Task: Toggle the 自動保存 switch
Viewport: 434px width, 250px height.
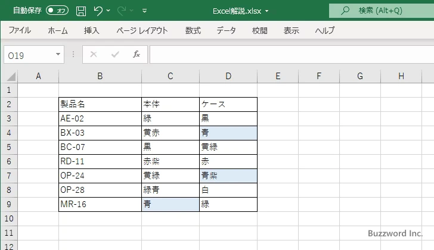Action: pyautogui.click(x=57, y=11)
